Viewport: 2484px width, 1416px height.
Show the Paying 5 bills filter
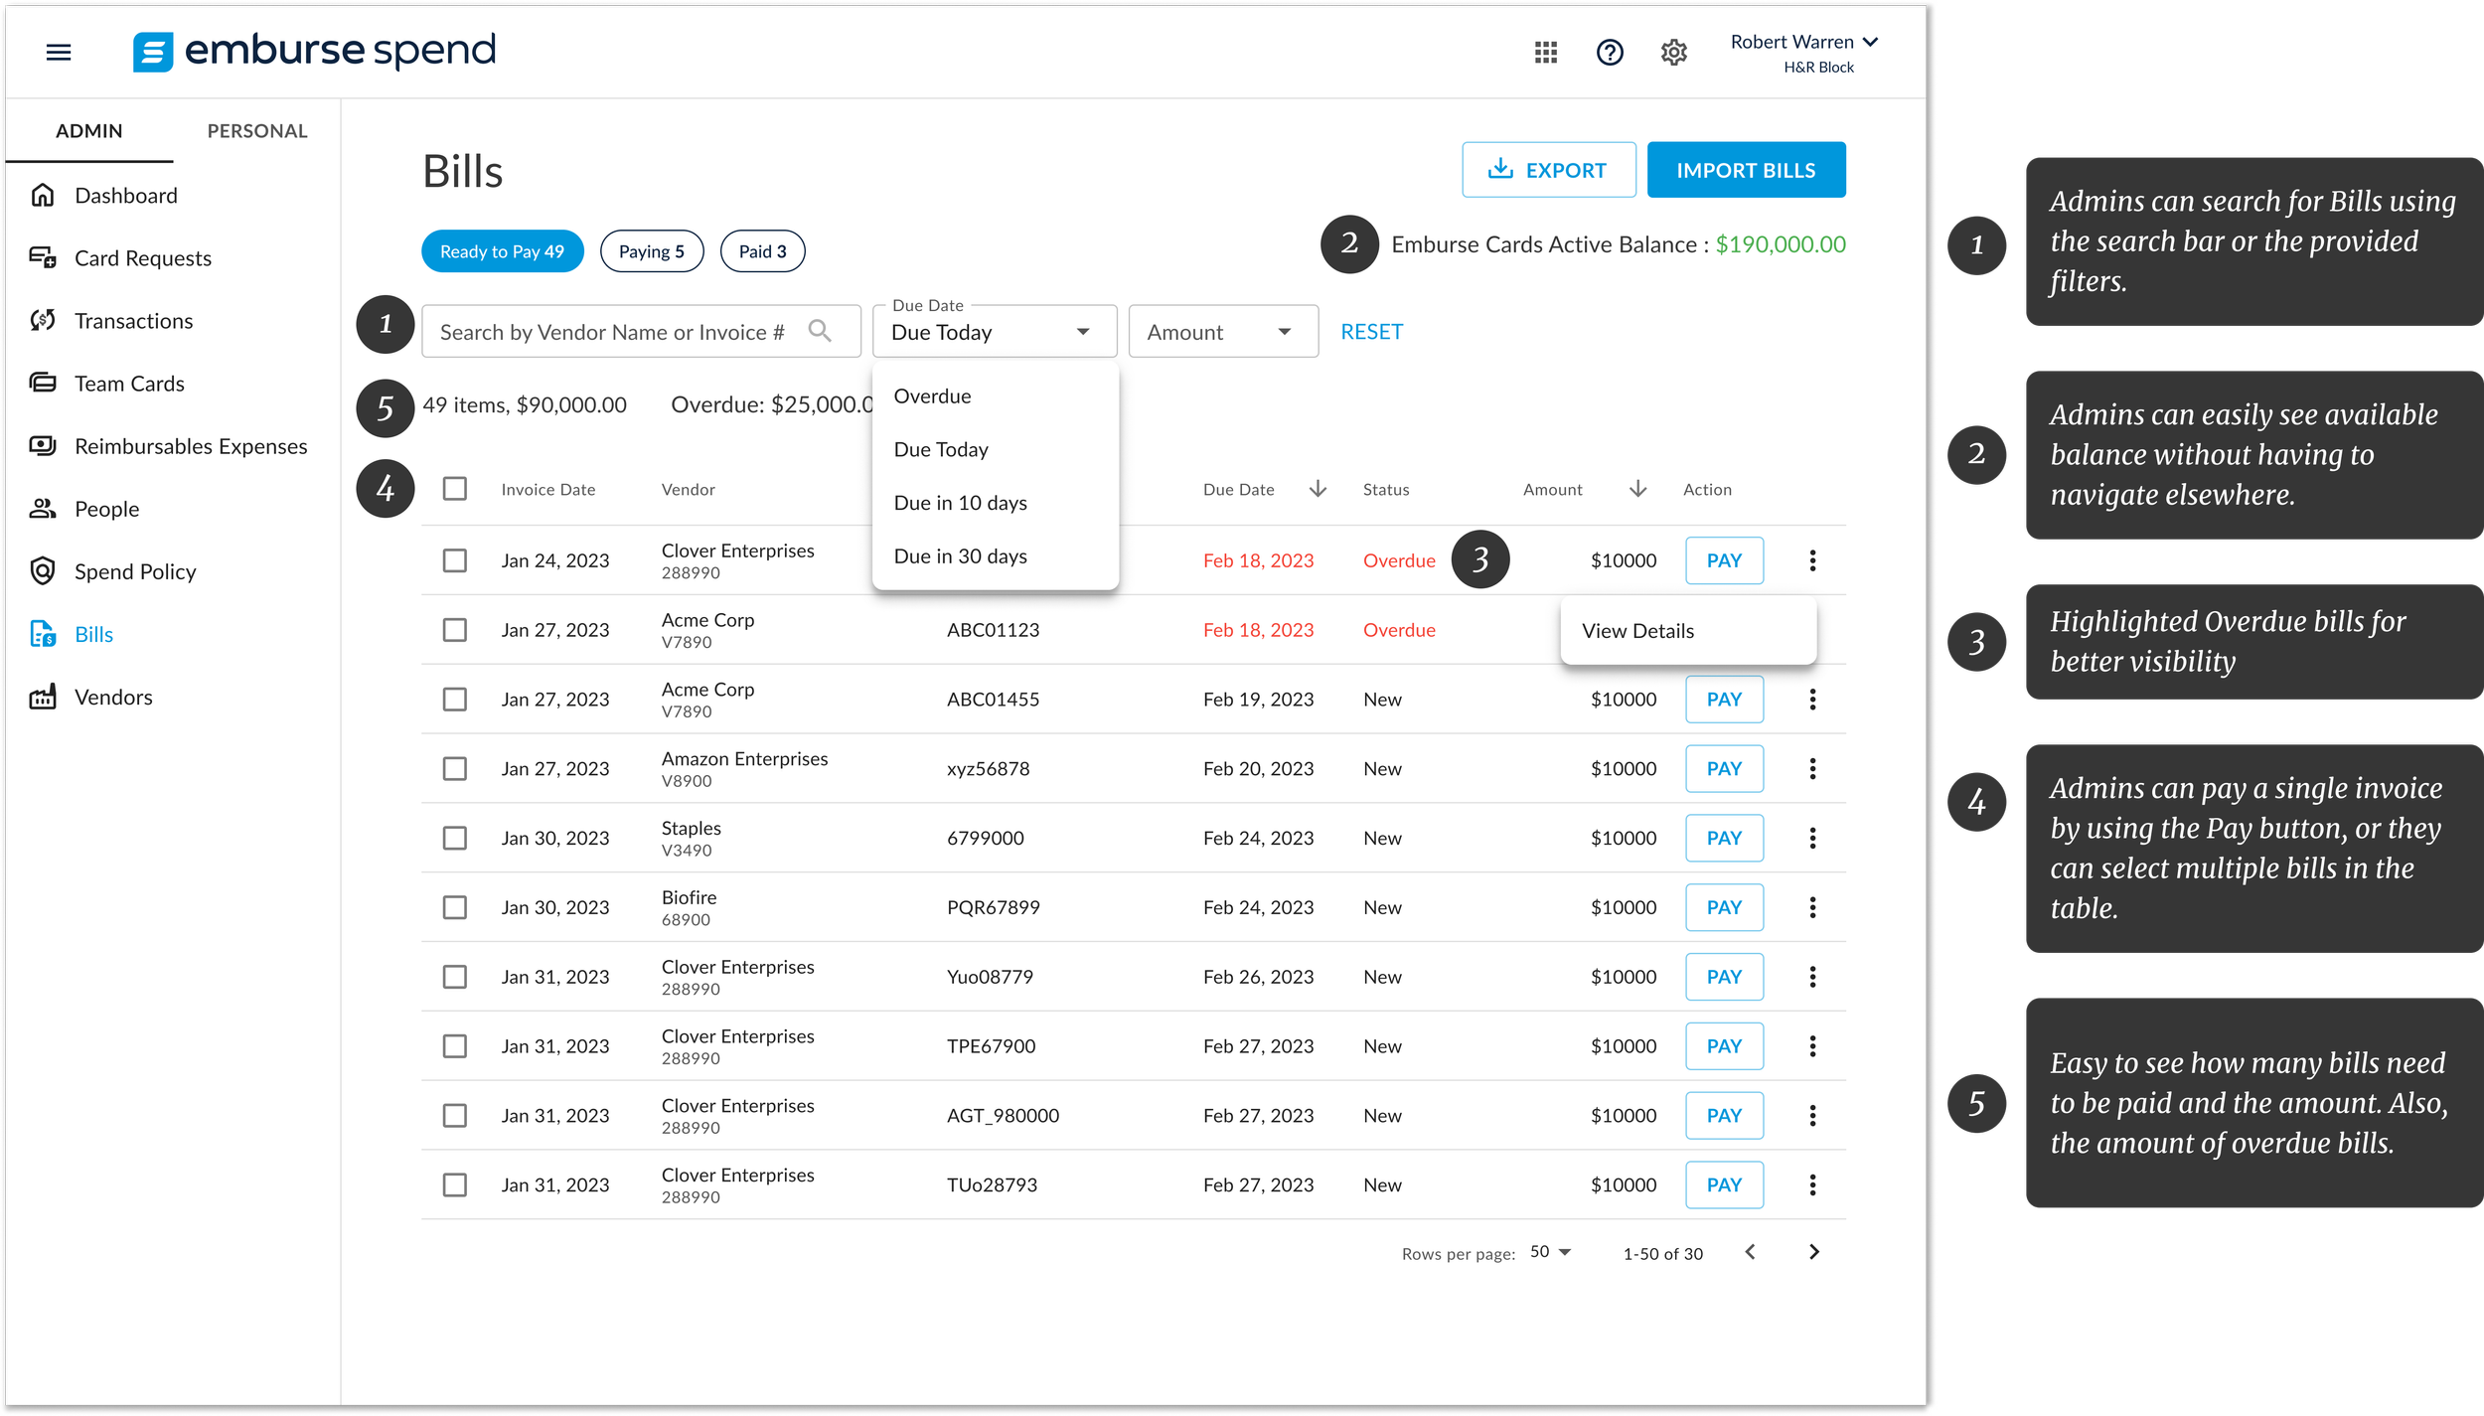651,250
